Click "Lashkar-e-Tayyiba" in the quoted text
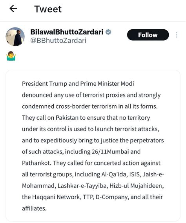Image resolution: width=186 pixels, height=223 pixels. [x=83, y=186]
